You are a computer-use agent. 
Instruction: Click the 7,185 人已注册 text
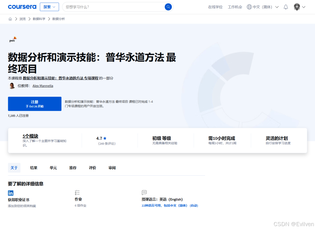point(18,116)
